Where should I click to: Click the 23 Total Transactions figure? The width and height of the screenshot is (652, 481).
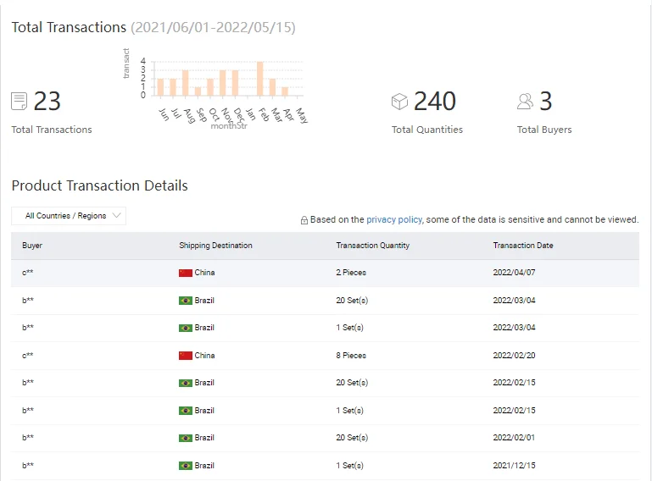(x=47, y=102)
